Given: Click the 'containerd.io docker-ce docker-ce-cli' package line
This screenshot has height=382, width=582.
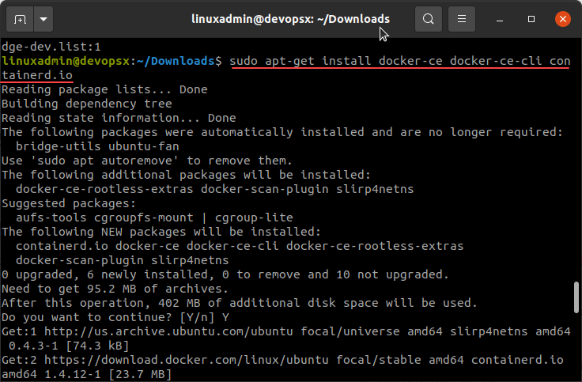Looking at the screenshot, I should coord(240,246).
